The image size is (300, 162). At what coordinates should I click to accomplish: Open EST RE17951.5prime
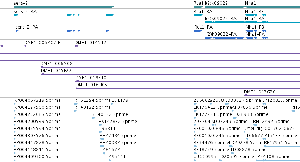[x=282, y=143]
